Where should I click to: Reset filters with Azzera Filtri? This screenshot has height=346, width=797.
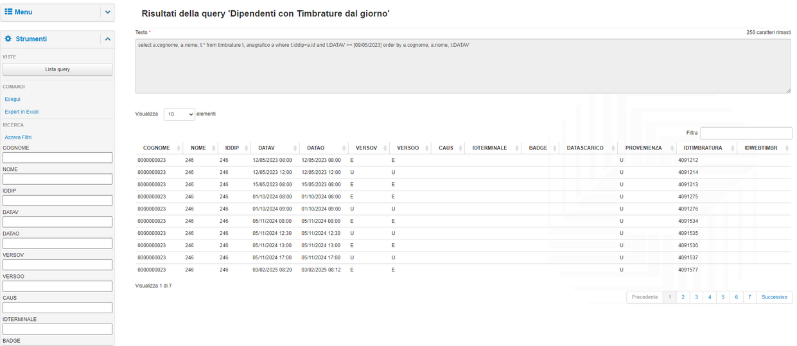(18, 137)
